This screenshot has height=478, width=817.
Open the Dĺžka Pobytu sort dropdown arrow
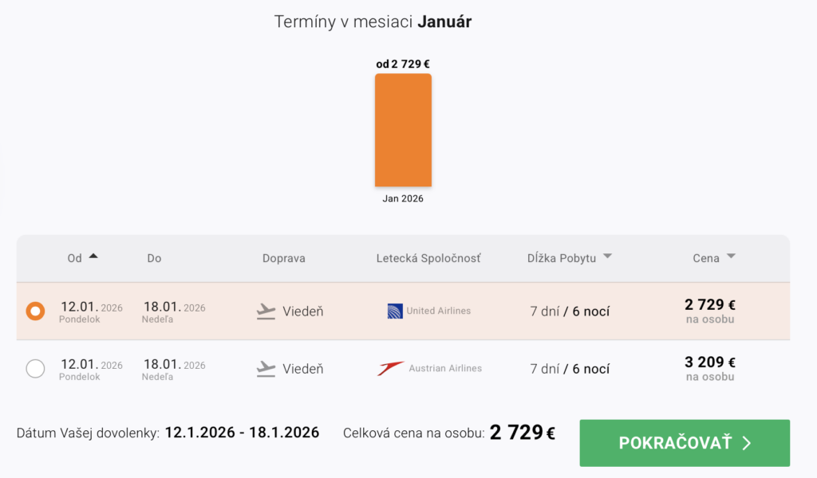607,257
